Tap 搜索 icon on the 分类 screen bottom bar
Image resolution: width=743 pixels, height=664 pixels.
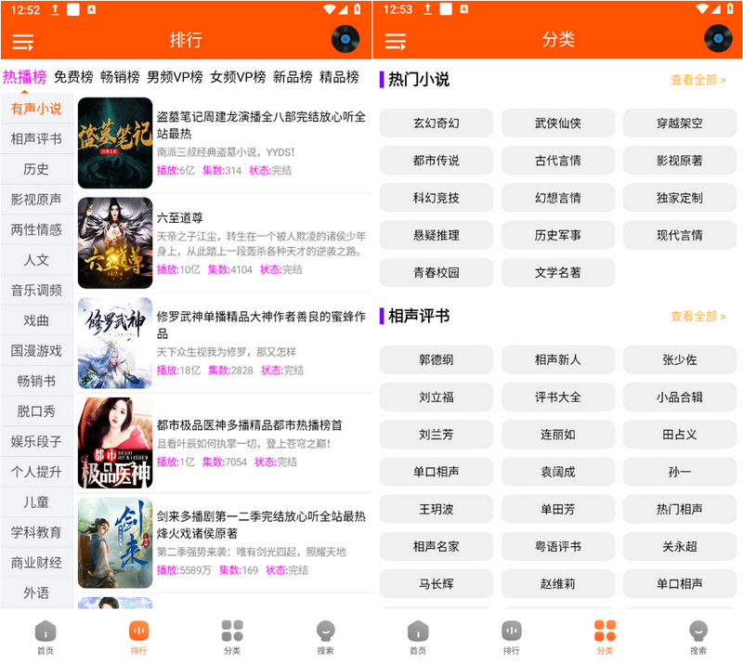698,637
